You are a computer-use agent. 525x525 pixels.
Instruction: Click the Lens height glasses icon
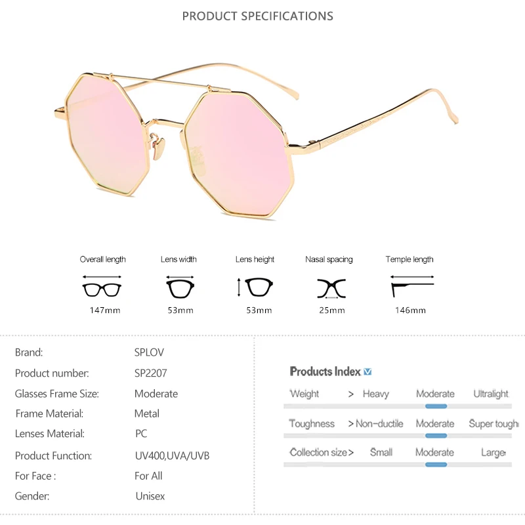click(x=257, y=287)
